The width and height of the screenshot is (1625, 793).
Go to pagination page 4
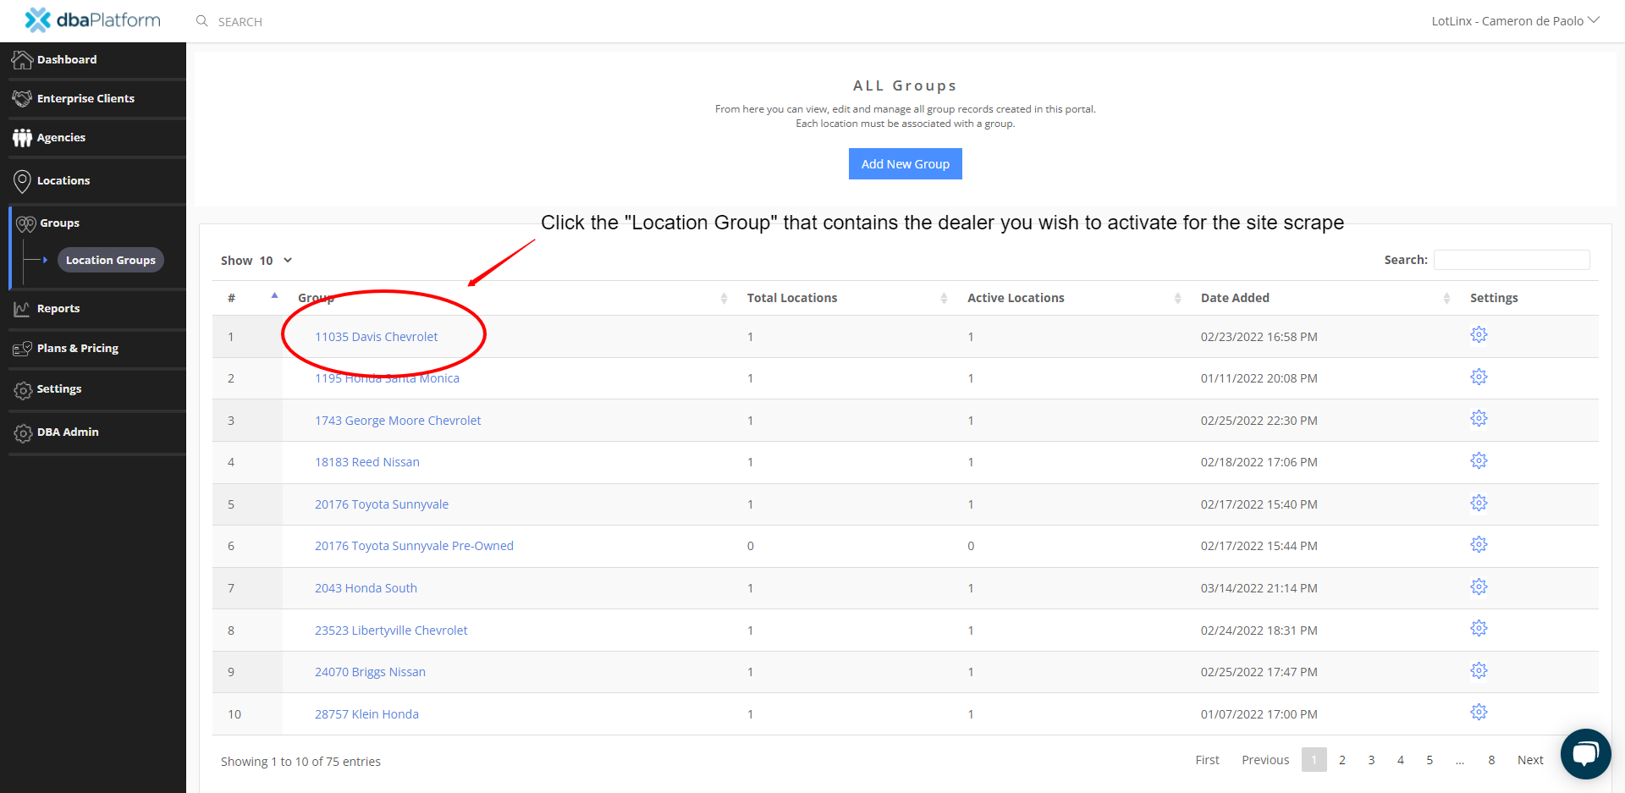click(x=1401, y=760)
